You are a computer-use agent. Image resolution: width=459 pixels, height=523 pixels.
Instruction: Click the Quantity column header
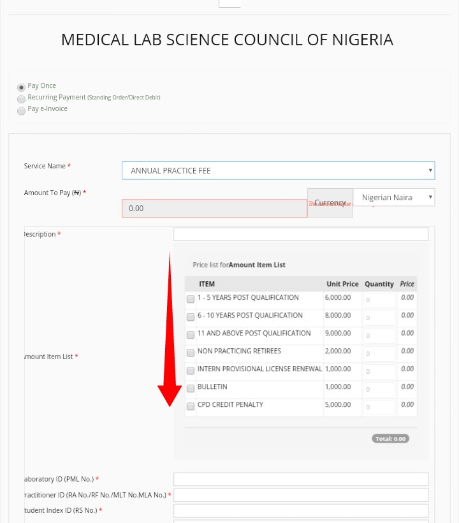(379, 284)
